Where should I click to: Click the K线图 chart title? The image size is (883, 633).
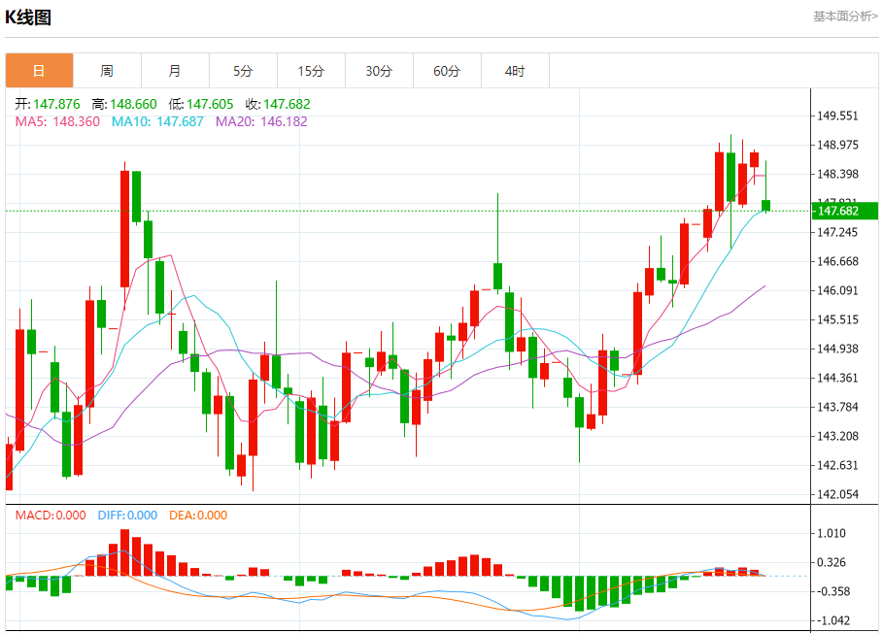(28, 17)
